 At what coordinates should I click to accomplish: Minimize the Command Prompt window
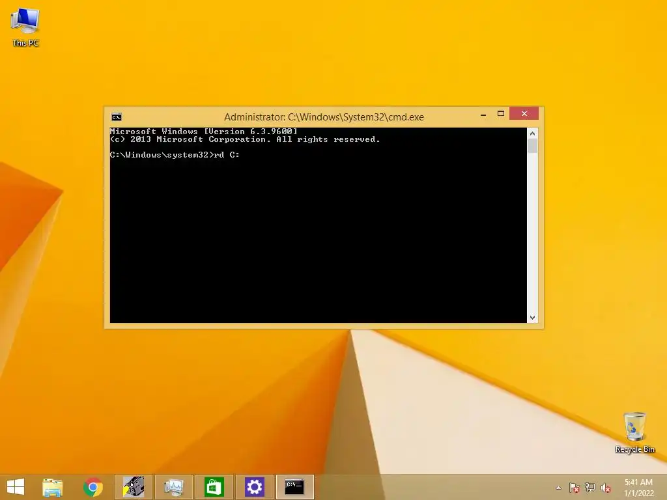click(x=483, y=114)
